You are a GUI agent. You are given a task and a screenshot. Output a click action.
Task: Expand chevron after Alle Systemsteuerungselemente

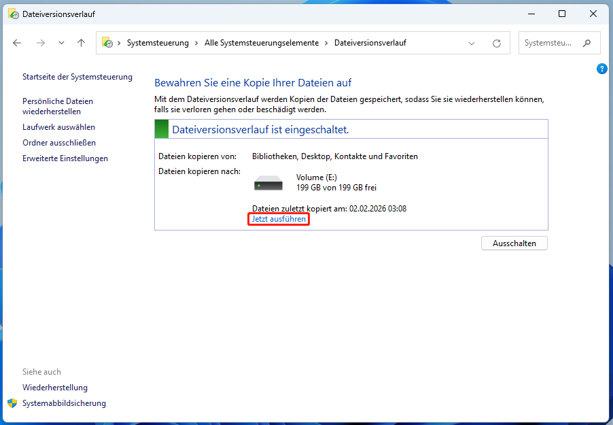[x=326, y=43]
